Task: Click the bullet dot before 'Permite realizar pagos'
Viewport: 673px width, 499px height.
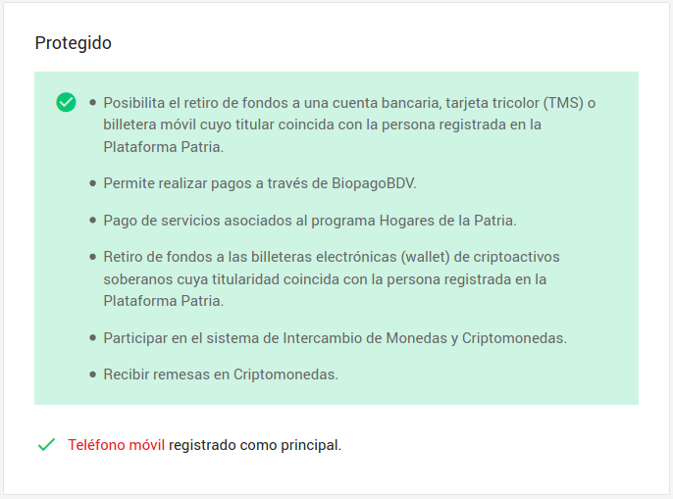Action: point(92,183)
